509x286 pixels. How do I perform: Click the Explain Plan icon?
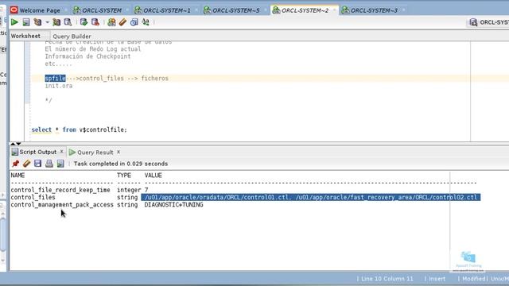[x=37, y=22]
